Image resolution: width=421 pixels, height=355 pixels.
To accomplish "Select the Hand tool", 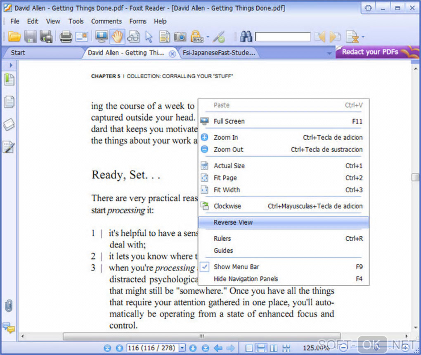I will [x=117, y=36].
